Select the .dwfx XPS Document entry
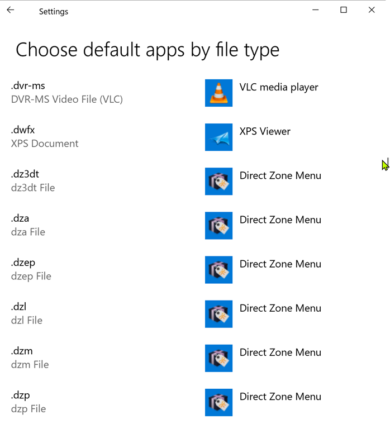The width and height of the screenshot is (390, 429). 45,137
